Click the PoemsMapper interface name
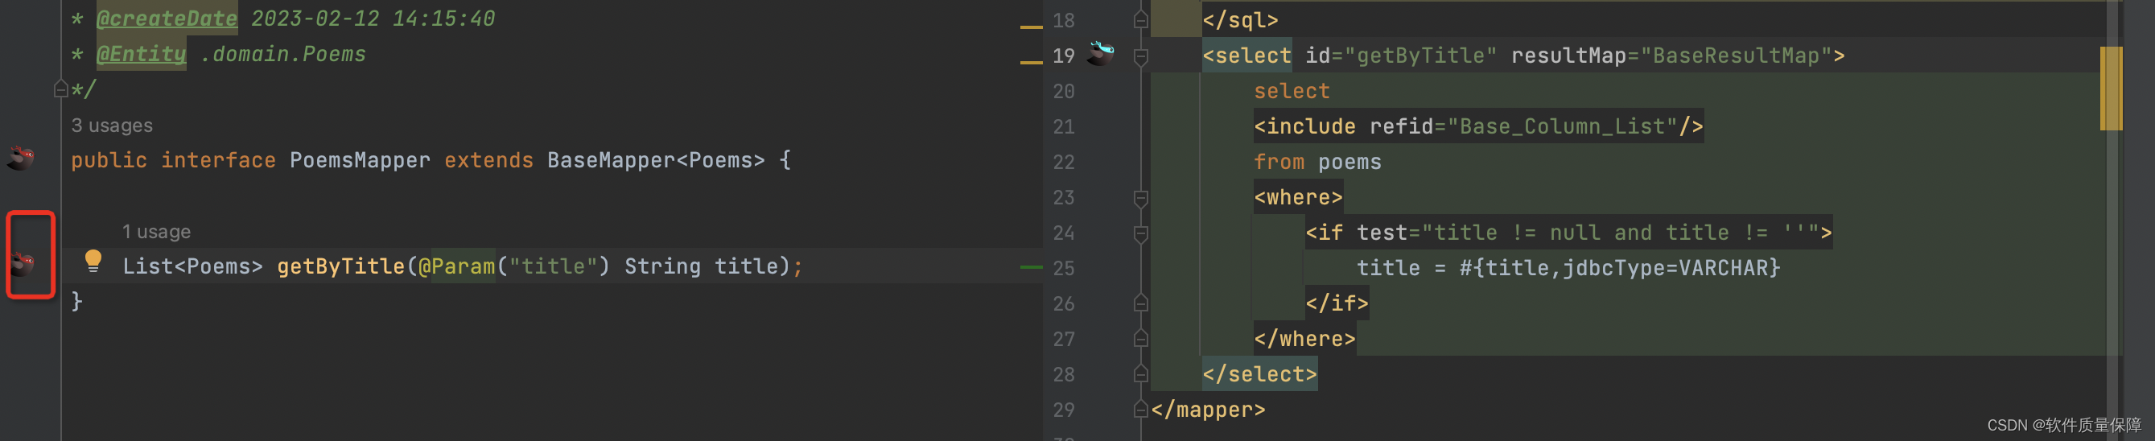 pos(360,160)
